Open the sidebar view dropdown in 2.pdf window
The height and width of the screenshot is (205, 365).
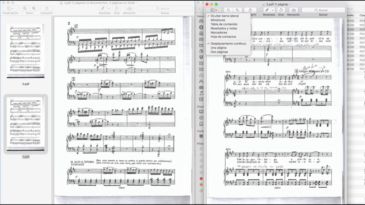(x=213, y=10)
